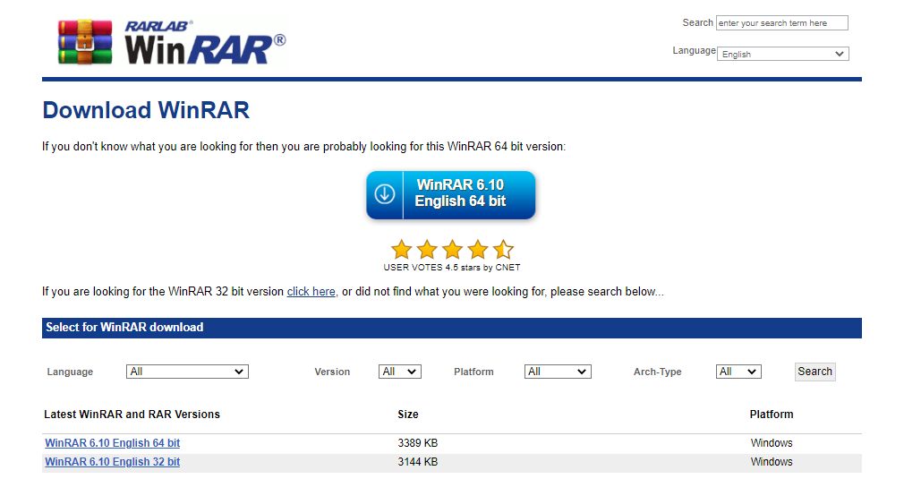904x496 pixels.
Task: Click the 'Download WinRAR' page heading
Action: click(x=146, y=110)
